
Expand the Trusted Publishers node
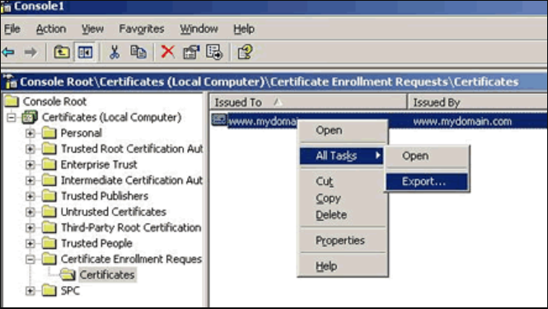coord(30,196)
